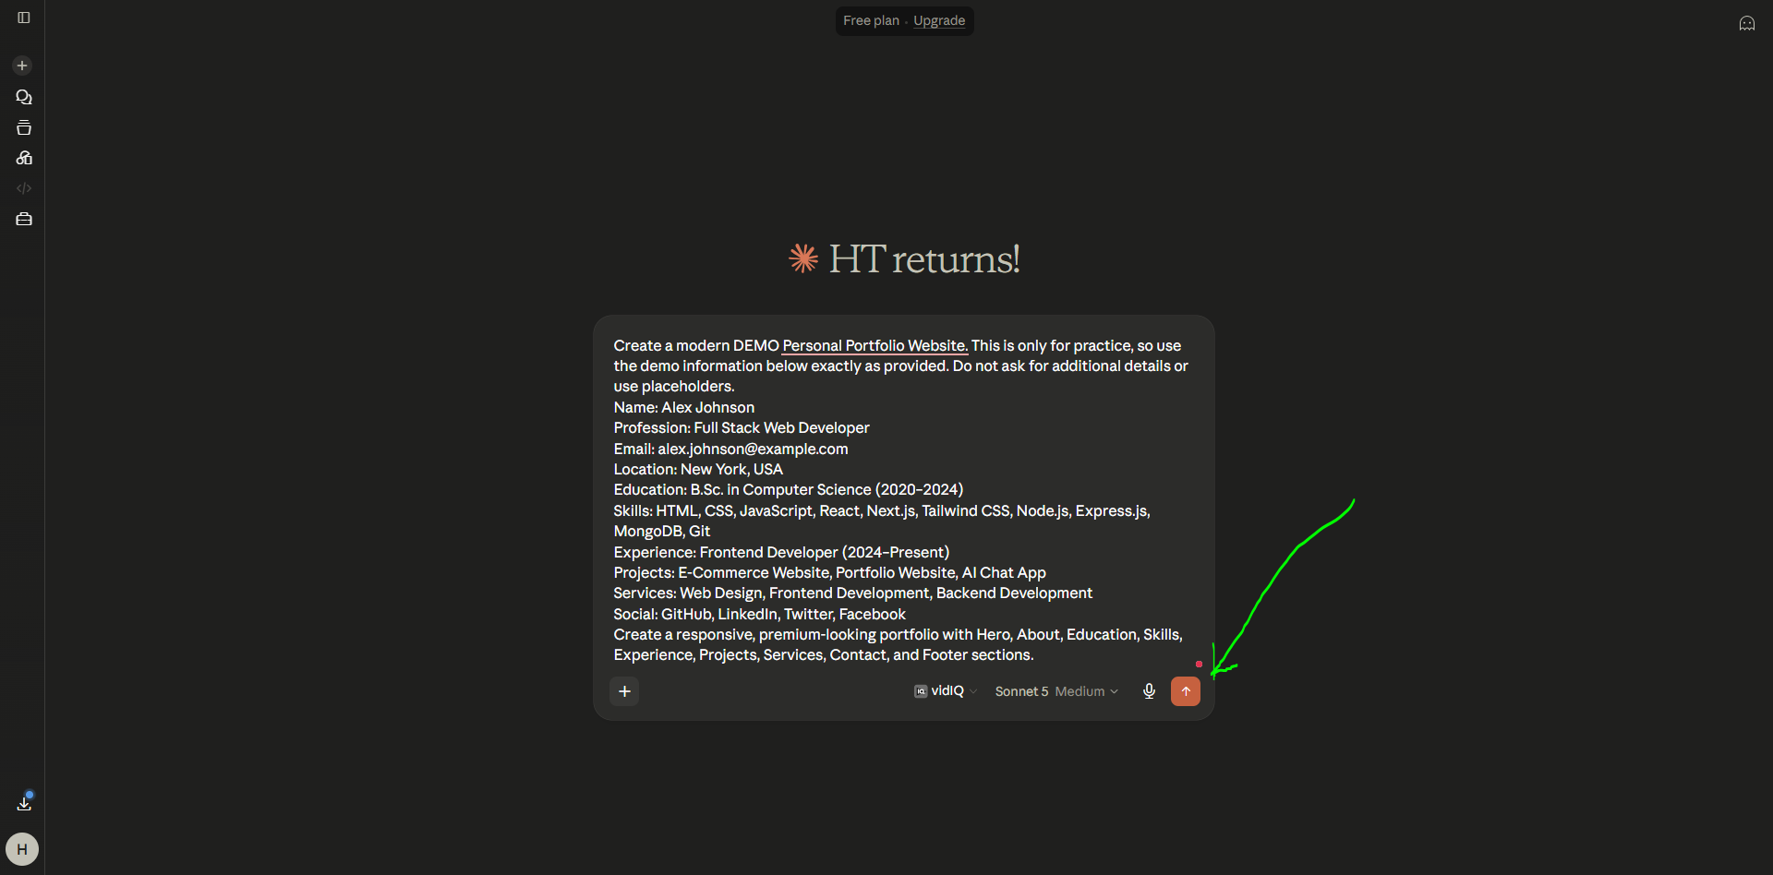Open the vidIQ connector dropdown

[x=946, y=691]
